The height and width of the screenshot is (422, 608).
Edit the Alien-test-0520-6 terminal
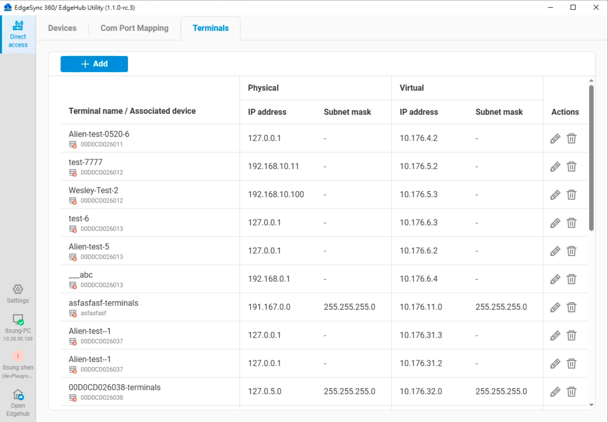tap(555, 138)
